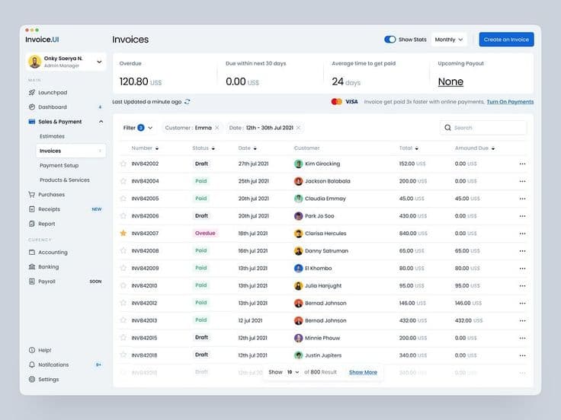The width and height of the screenshot is (561, 420).
Task: Unstar invoice INV842007
Action: pyautogui.click(x=123, y=234)
